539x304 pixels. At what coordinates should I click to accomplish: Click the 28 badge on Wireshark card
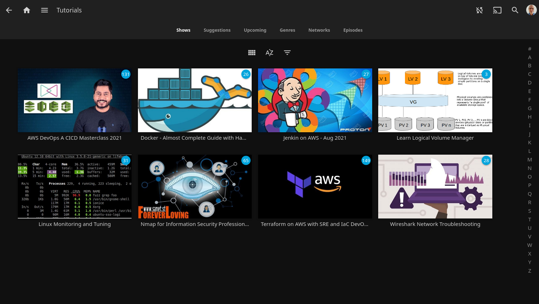[x=486, y=161]
